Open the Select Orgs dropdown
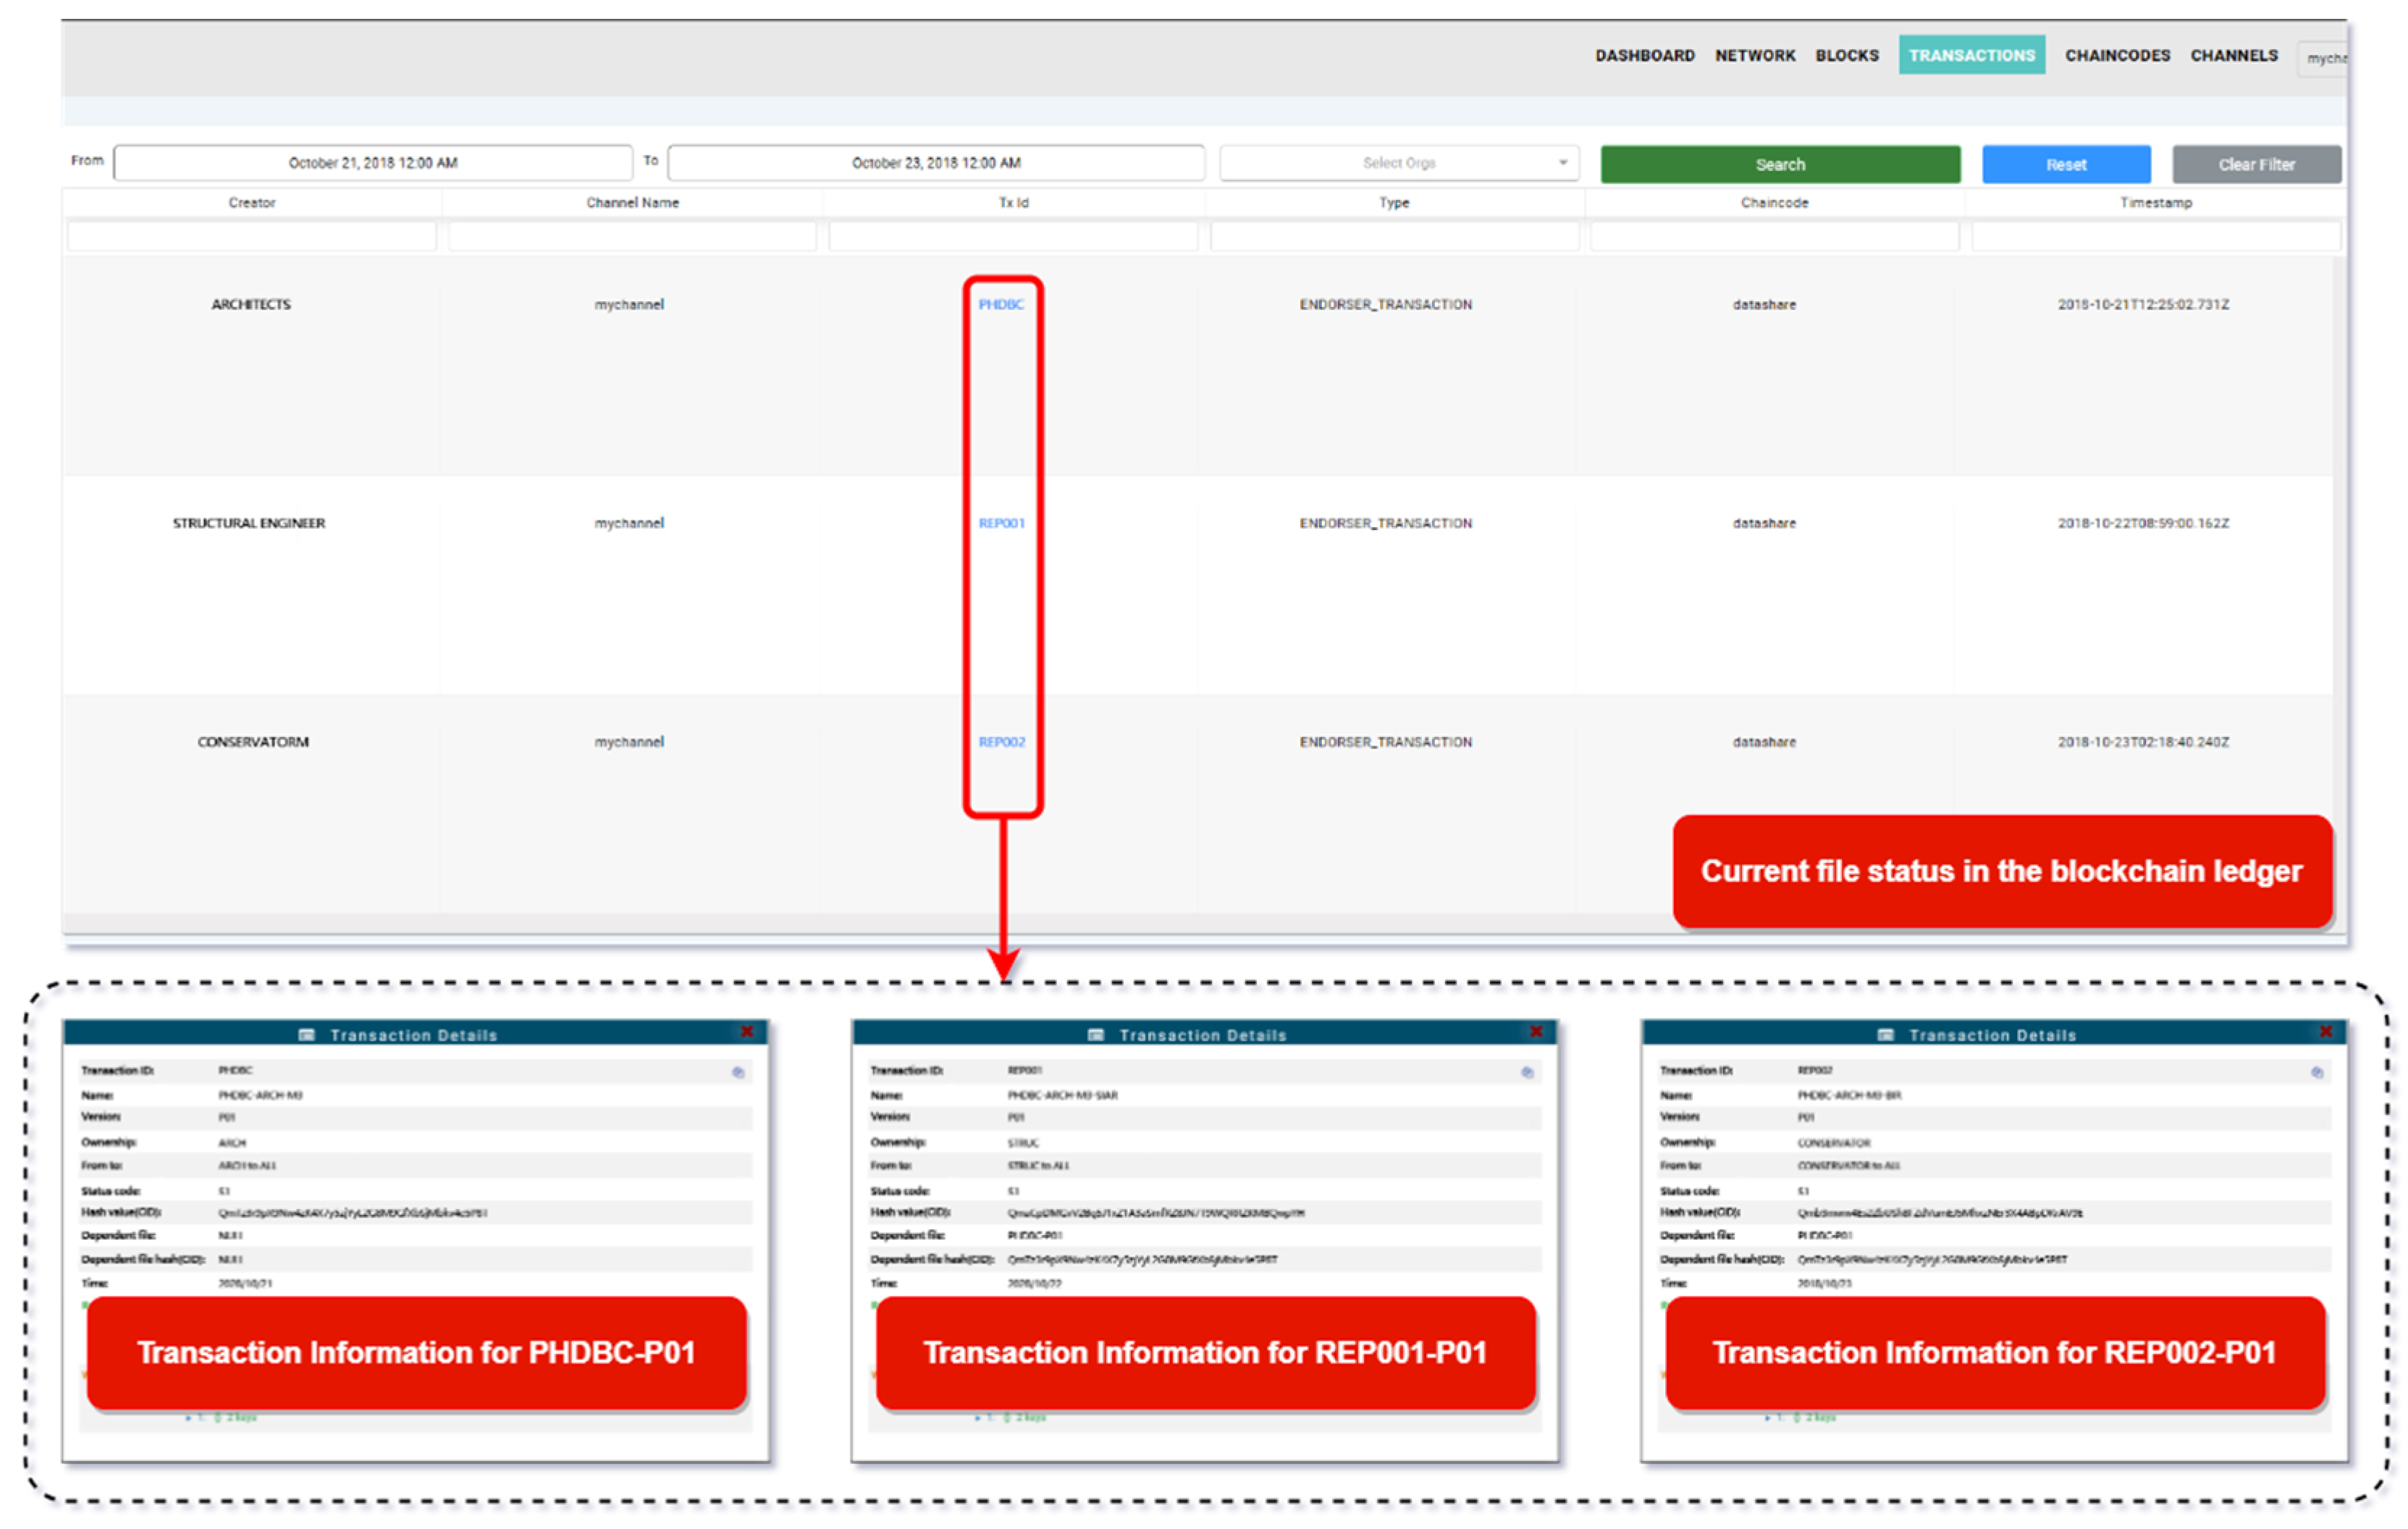 pyautogui.click(x=1399, y=163)
